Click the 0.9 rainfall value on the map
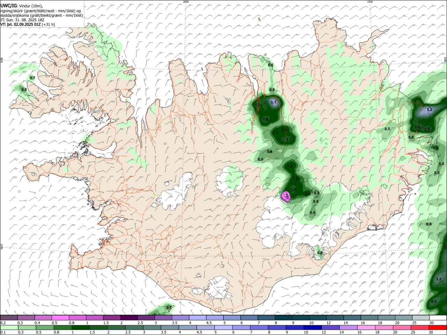447x335 pixels. pos(270,151)
